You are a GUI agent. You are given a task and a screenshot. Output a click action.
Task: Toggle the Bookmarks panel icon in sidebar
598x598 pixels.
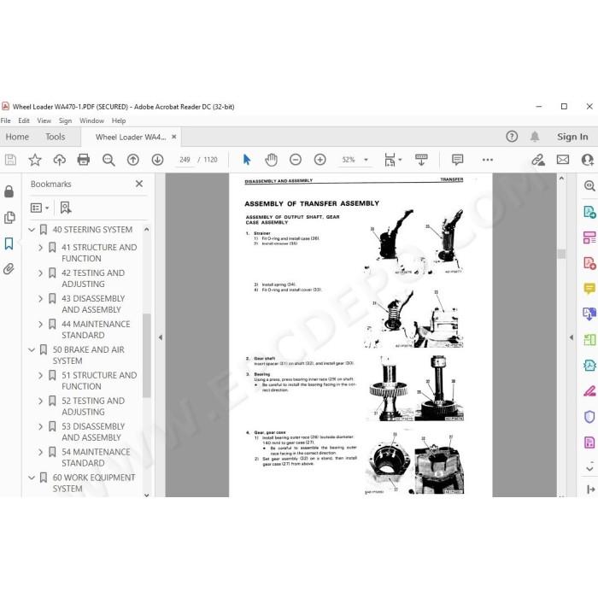tap(9, 243)
